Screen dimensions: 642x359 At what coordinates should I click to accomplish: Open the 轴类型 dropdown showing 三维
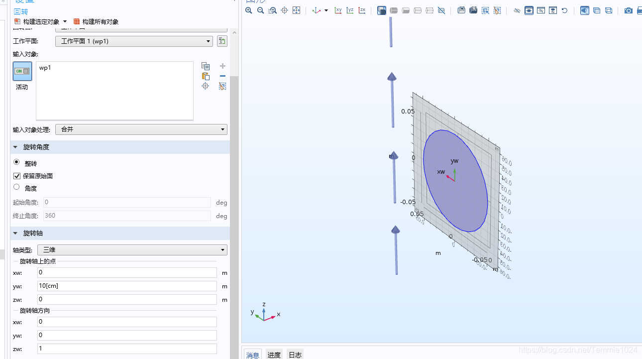pos(132,250)
